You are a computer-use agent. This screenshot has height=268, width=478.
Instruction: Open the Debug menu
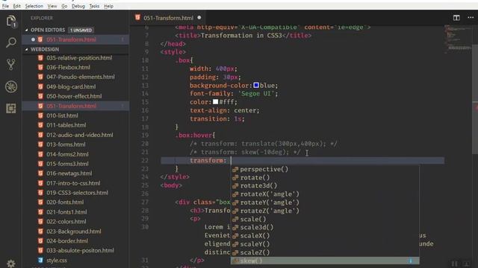point(78,6)
